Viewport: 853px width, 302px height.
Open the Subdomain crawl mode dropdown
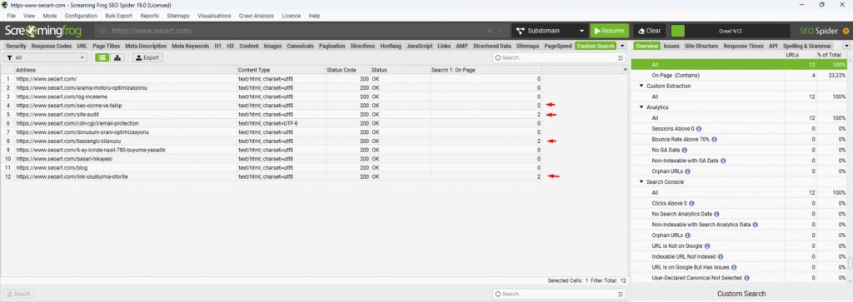click(549, 31)
